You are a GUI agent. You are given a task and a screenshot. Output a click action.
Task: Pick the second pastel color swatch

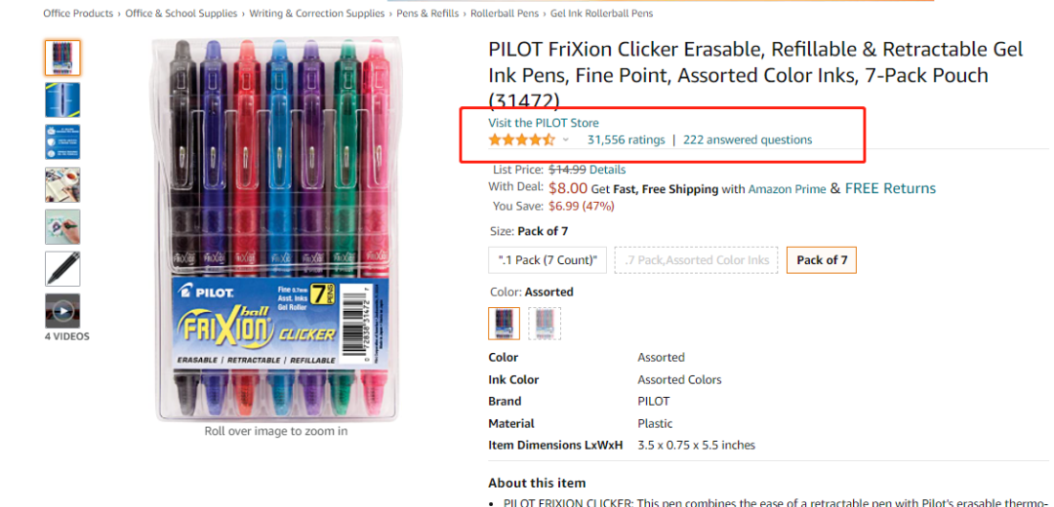pyautogui.click(x=545, y=324)
